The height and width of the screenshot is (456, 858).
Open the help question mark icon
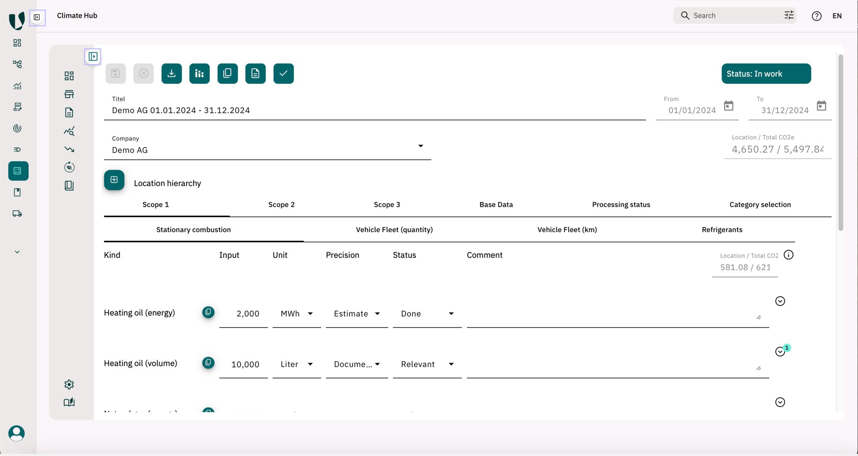coord(816,16)
